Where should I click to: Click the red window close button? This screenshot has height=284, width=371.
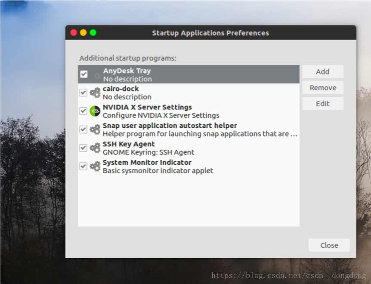pos(74,33)
